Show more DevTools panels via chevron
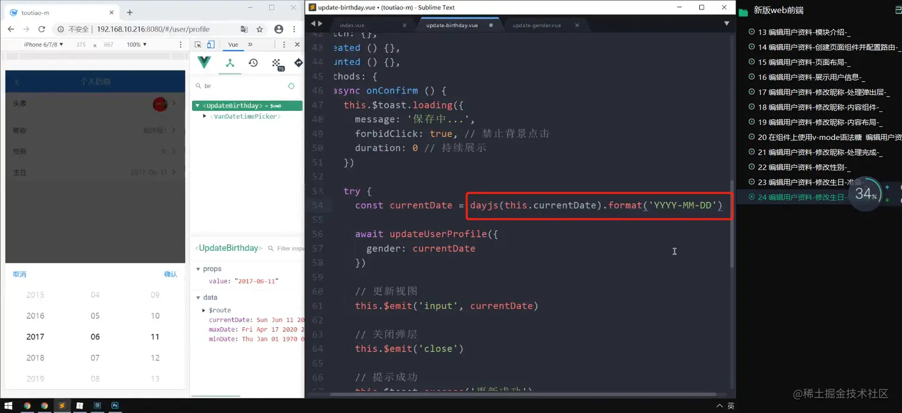 [x=250, y=45]
